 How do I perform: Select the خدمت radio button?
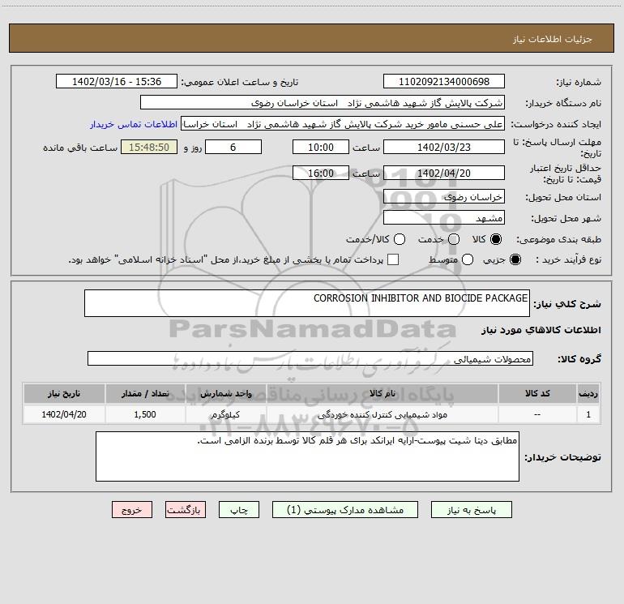pos(454,239)
